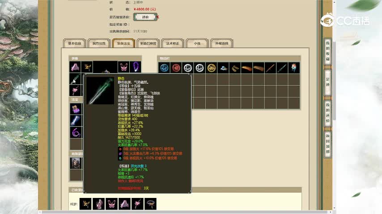
Task: Click the ribbon belt in the 残梦 row
Action: tap(150, 204)
